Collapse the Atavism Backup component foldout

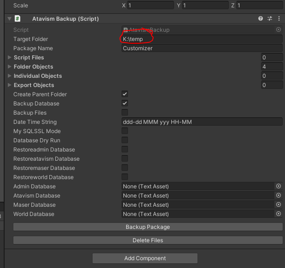[9, 19]
